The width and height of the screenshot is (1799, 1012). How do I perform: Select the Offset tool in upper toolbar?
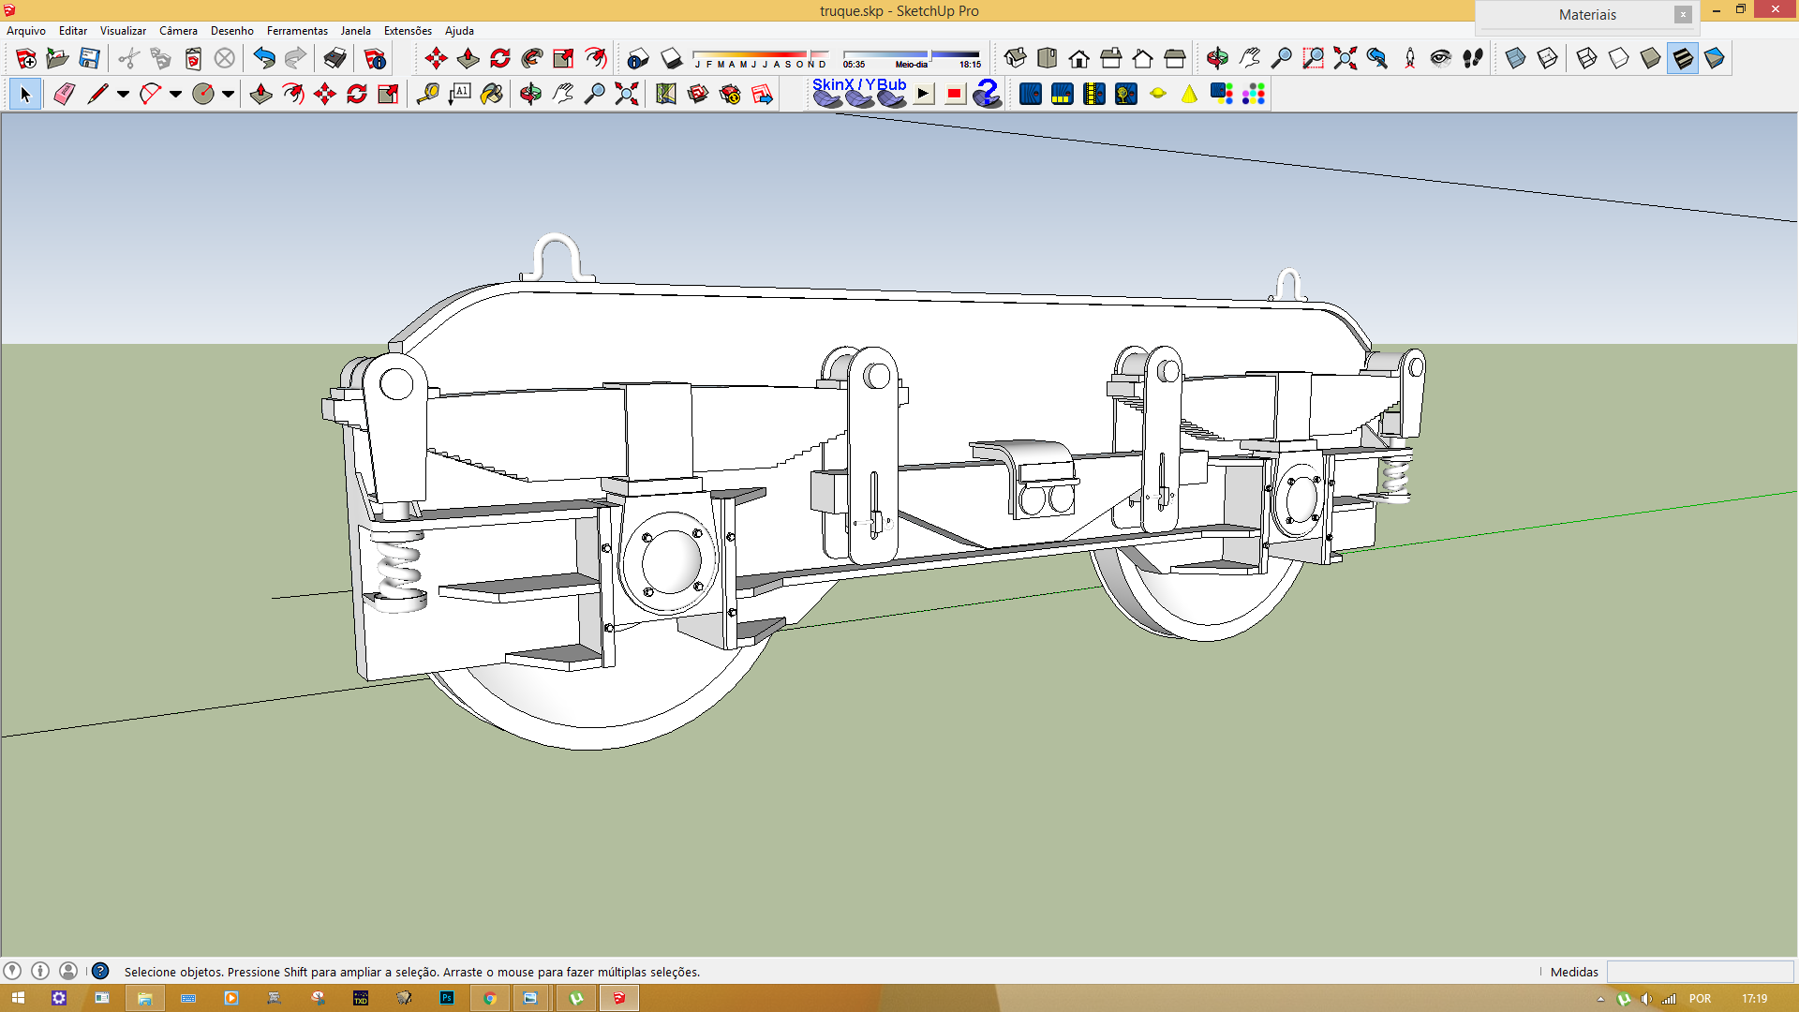596,58
